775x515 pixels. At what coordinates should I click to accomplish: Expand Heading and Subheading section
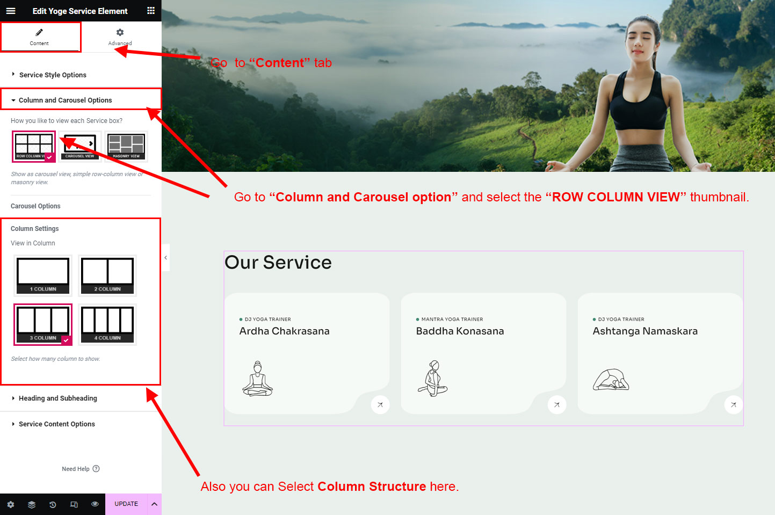point(58,398)
